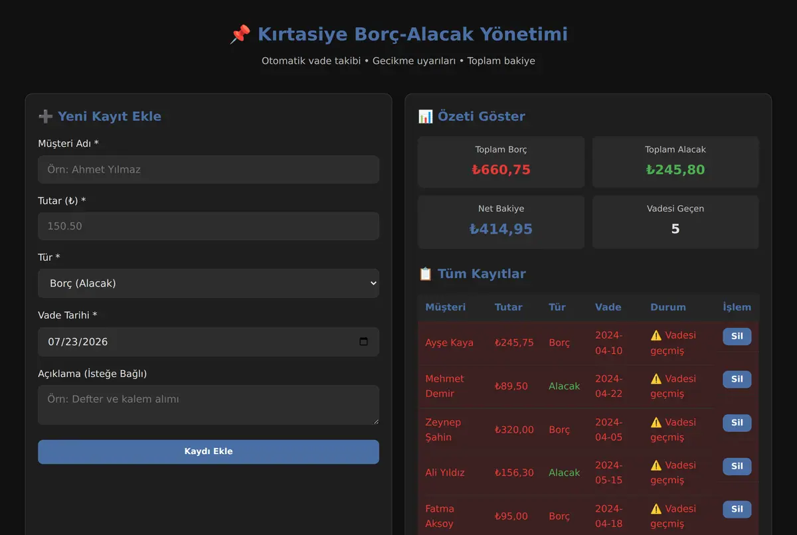Screen dimensions: 797x535
Task: Click Alacak type in Ali Yıldız's row
Action: coord(565,473)
